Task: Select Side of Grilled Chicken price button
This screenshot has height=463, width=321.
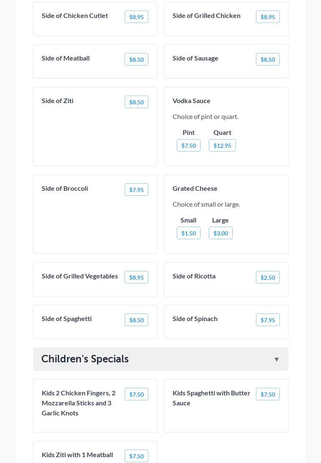Action: point(268,17)
